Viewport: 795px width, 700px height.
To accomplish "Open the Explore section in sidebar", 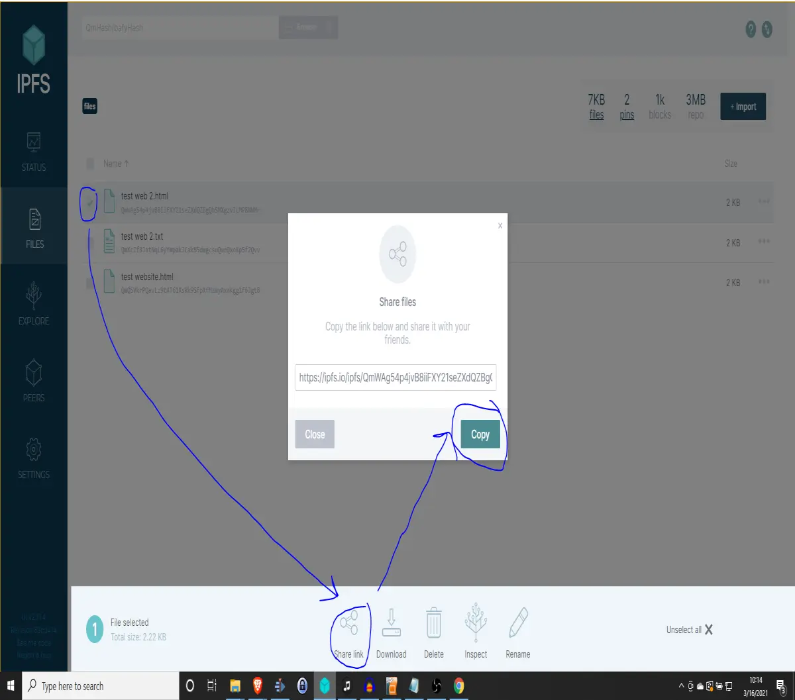I will click(34, 303).
